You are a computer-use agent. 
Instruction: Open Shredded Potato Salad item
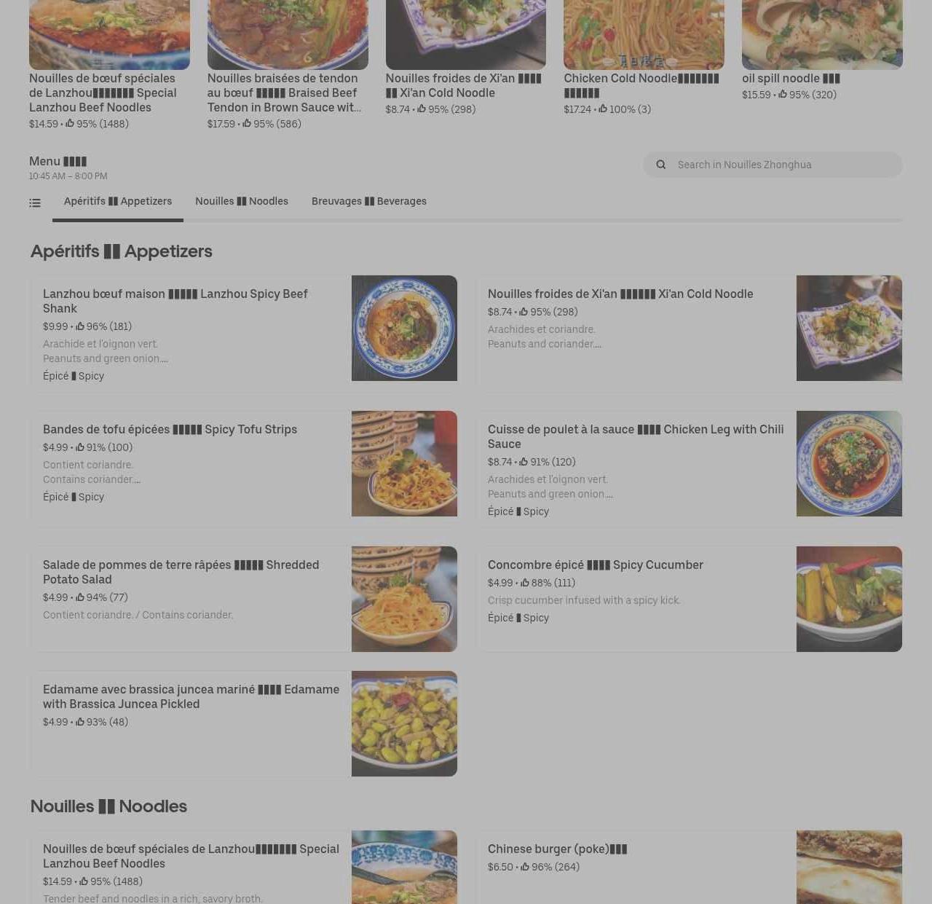point(244,599)
